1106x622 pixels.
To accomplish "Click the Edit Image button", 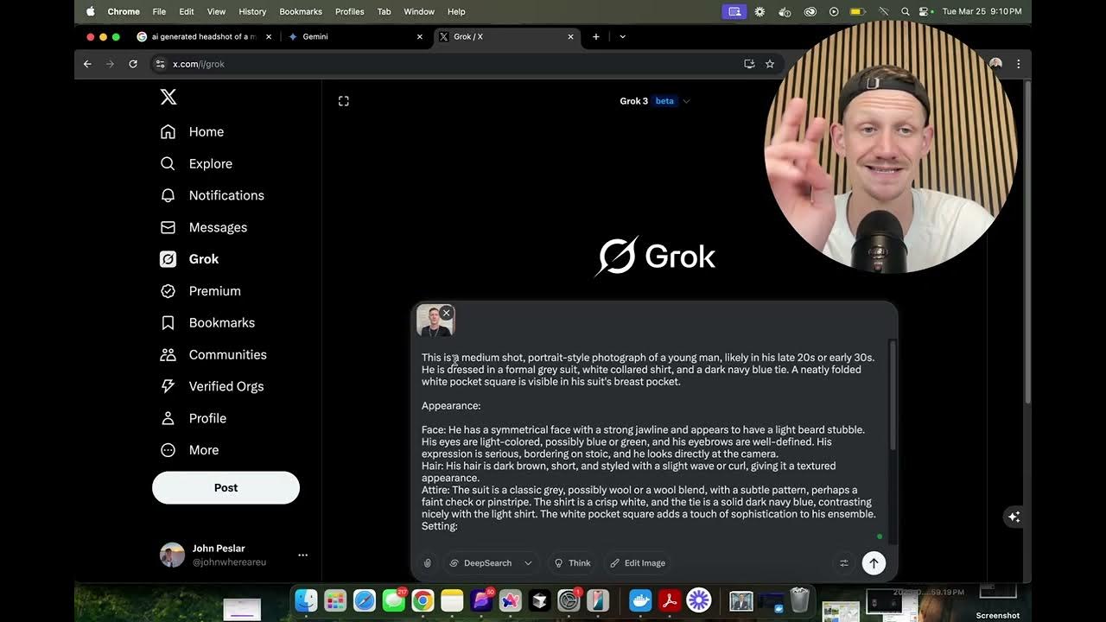I will coord(638,563).
